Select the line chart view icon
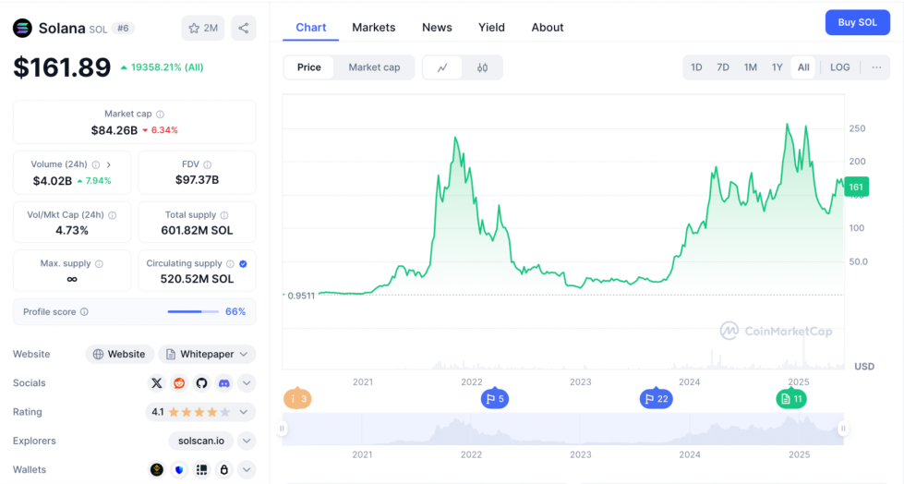This screenshot has height=484, width=904. [x=443, y=67]
